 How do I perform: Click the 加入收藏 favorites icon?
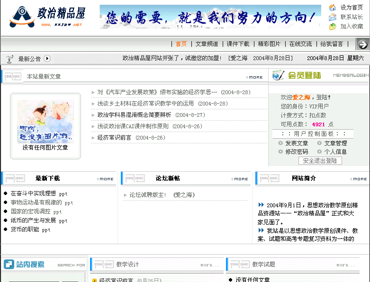(x=333, y=26)
